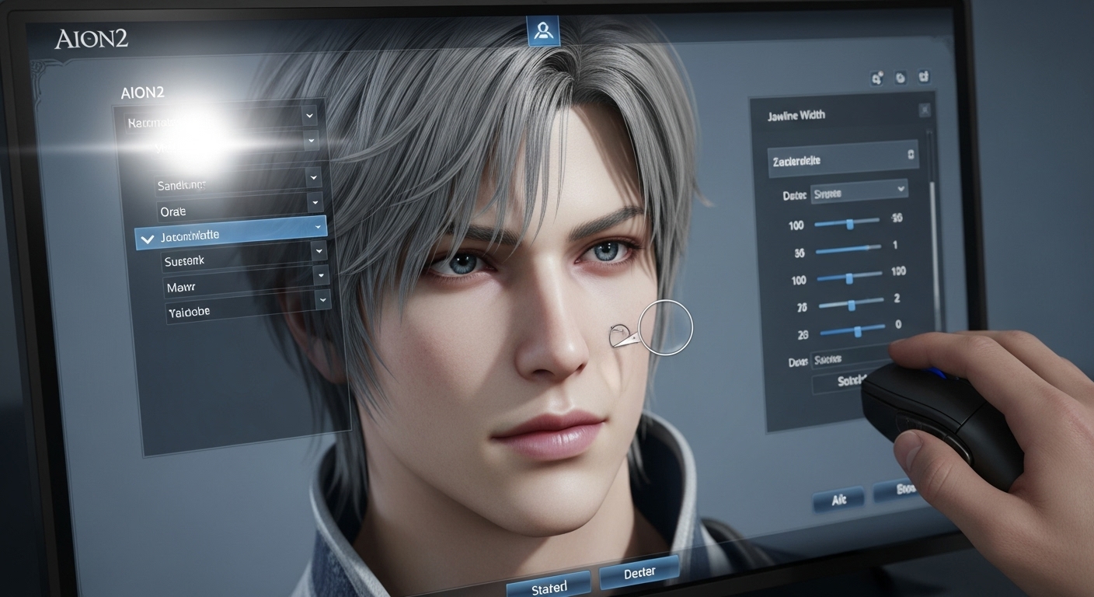This screenshot has width=1094, height=597.
Task: Open the dropdown arrow on the Yaidobe row
Action: click(x=323, y=299)
